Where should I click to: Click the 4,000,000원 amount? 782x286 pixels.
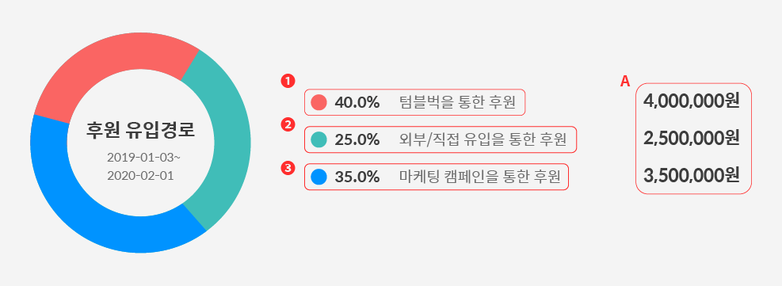tap(692, 101)
